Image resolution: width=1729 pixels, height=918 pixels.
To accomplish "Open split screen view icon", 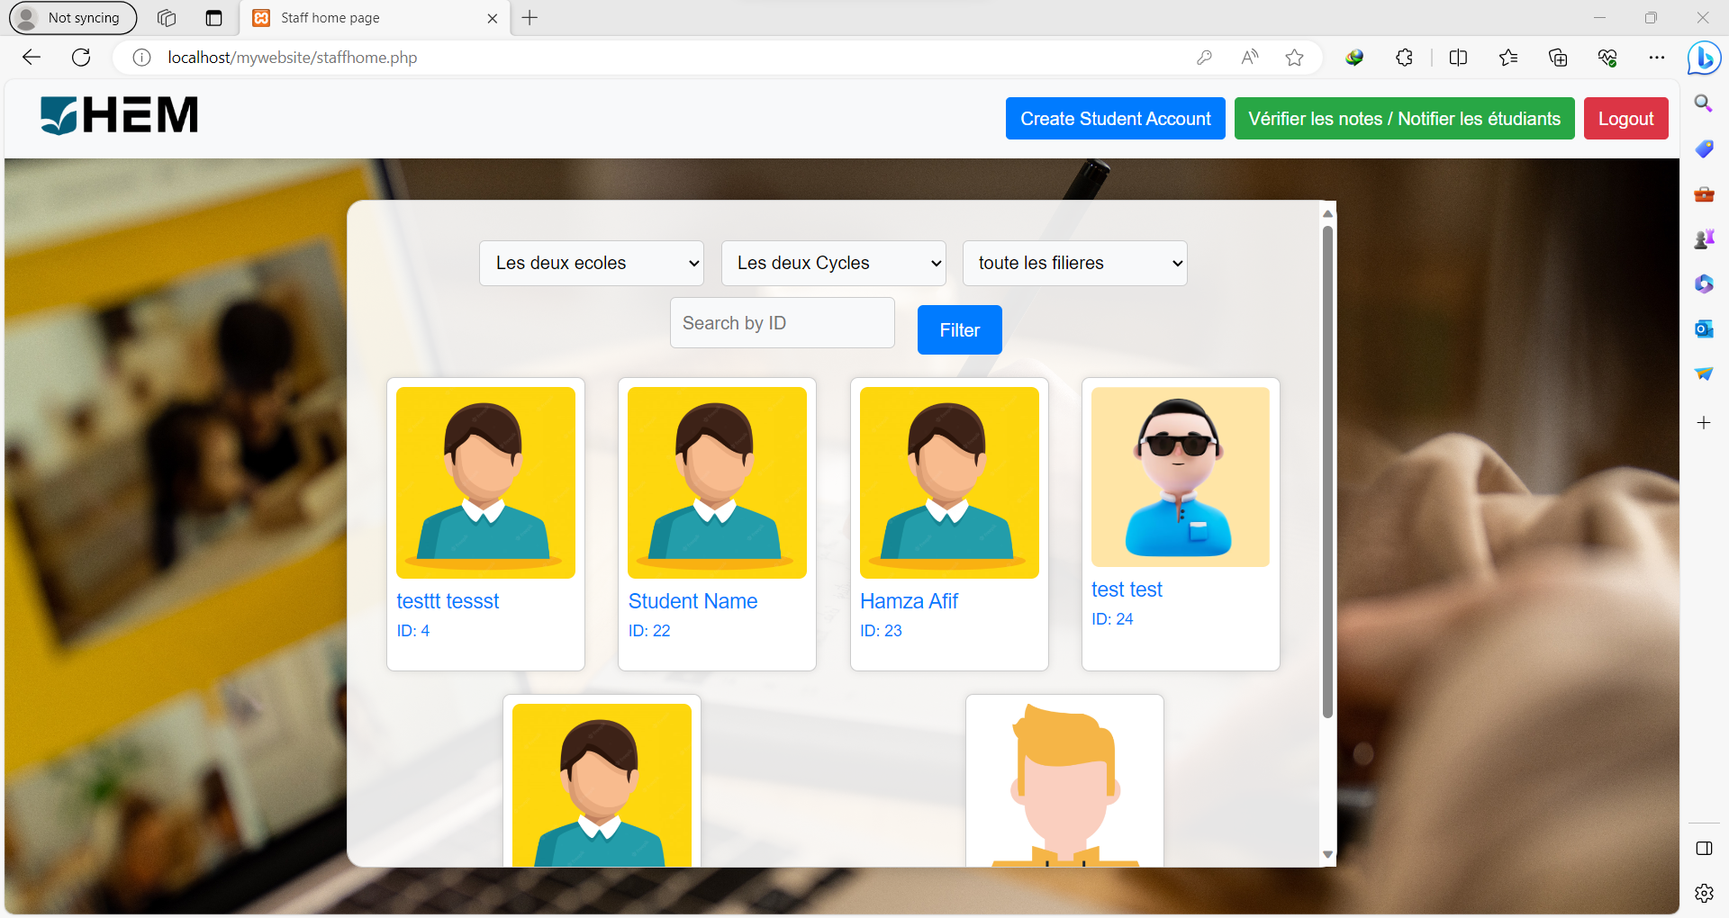I will 1458,58.
